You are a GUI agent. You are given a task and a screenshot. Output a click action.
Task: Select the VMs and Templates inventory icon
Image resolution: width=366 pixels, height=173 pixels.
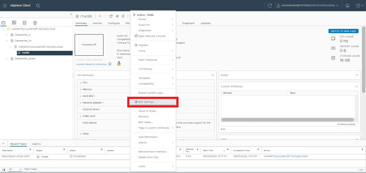point(14,23)
